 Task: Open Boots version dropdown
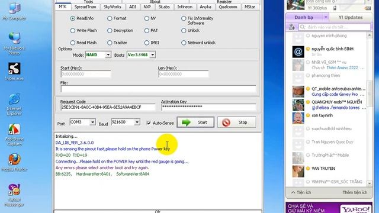coord(153,55)
